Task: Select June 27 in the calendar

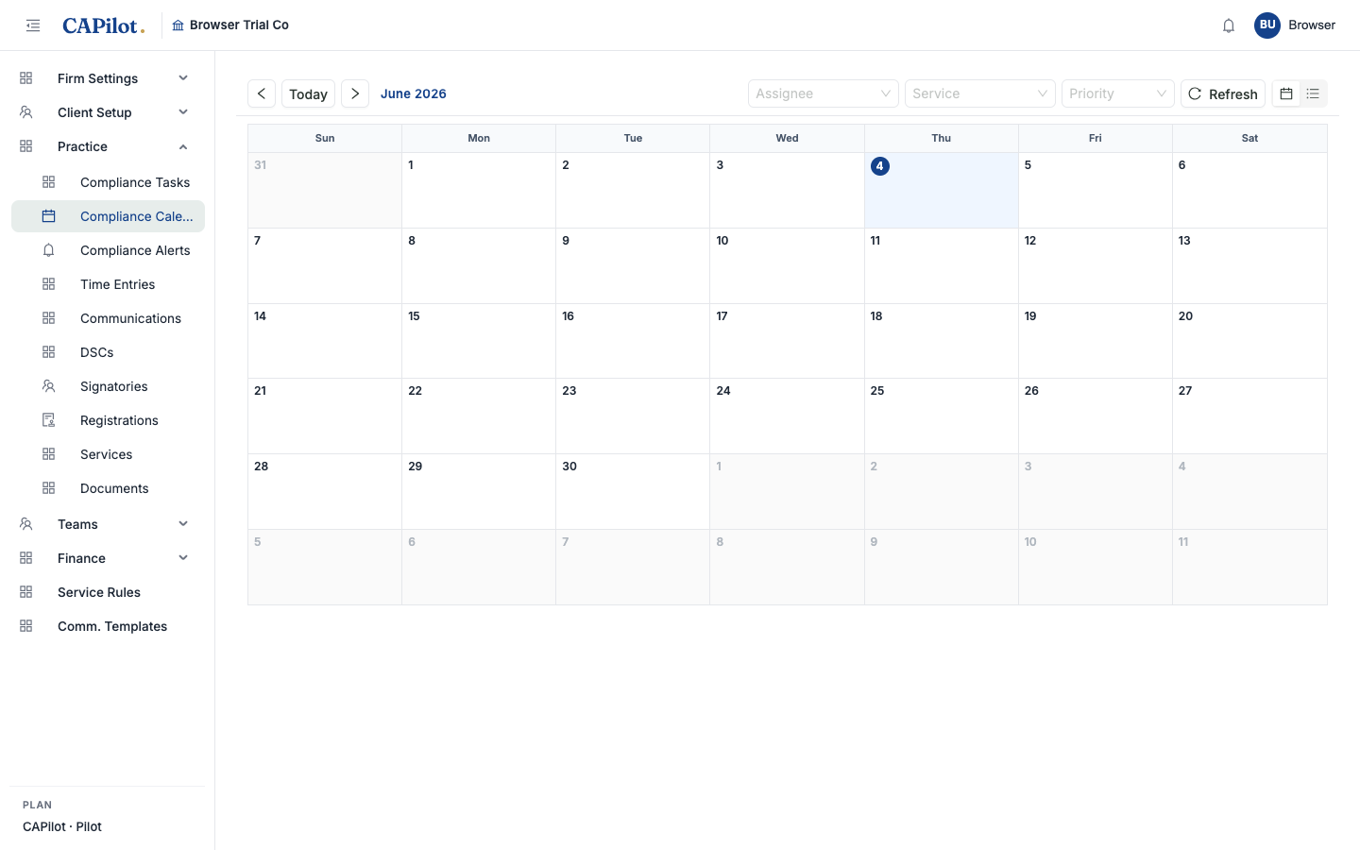Action: pos(1249,416)
